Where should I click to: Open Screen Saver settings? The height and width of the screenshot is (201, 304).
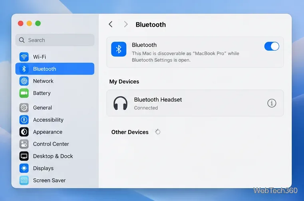[55, 180]
